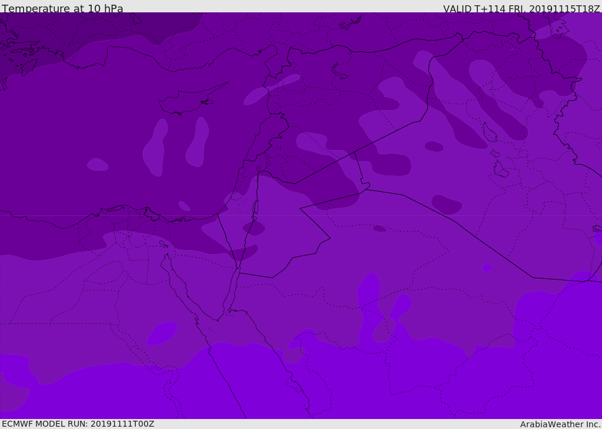Screen dimensions: 602x429
Task: Click the 'VALID T+114 FRI. 20191115T18Z' label
Action: 521,8
